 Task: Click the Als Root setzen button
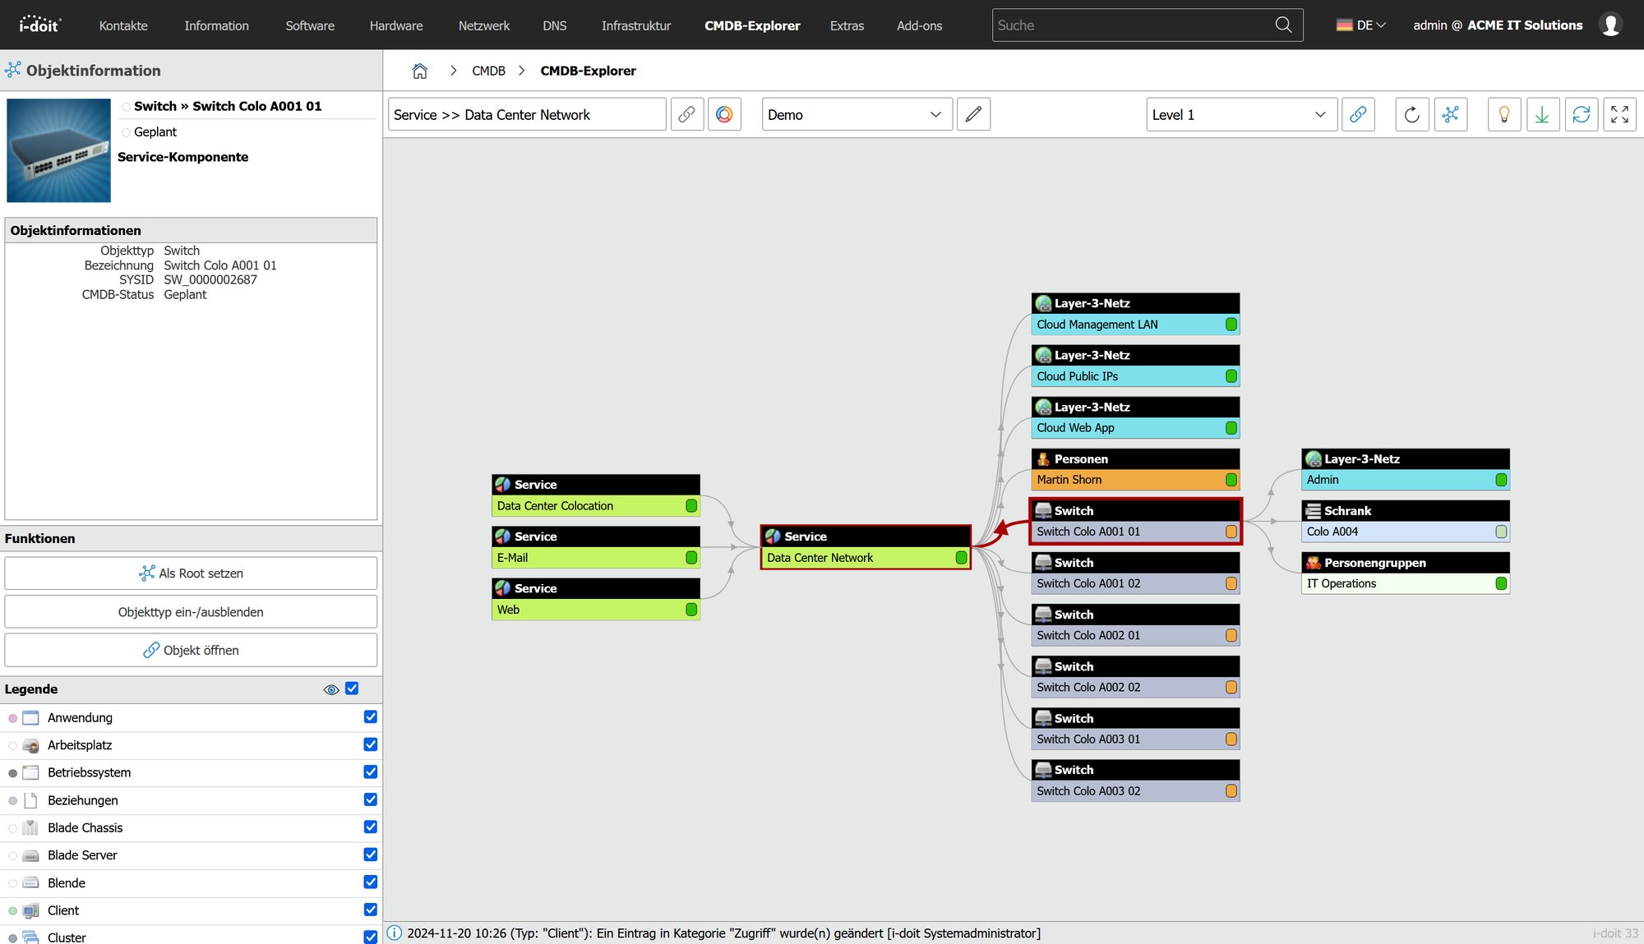pos(191,573)
